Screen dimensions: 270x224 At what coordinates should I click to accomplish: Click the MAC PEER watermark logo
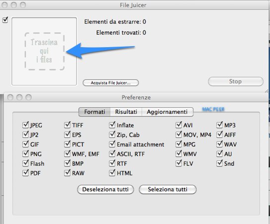tap(213, 109)
